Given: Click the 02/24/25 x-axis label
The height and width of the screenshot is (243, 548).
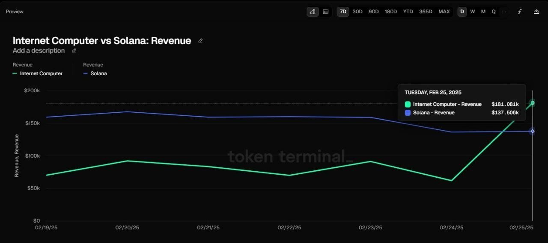Looking at the screenshot, I should point(451,228).
